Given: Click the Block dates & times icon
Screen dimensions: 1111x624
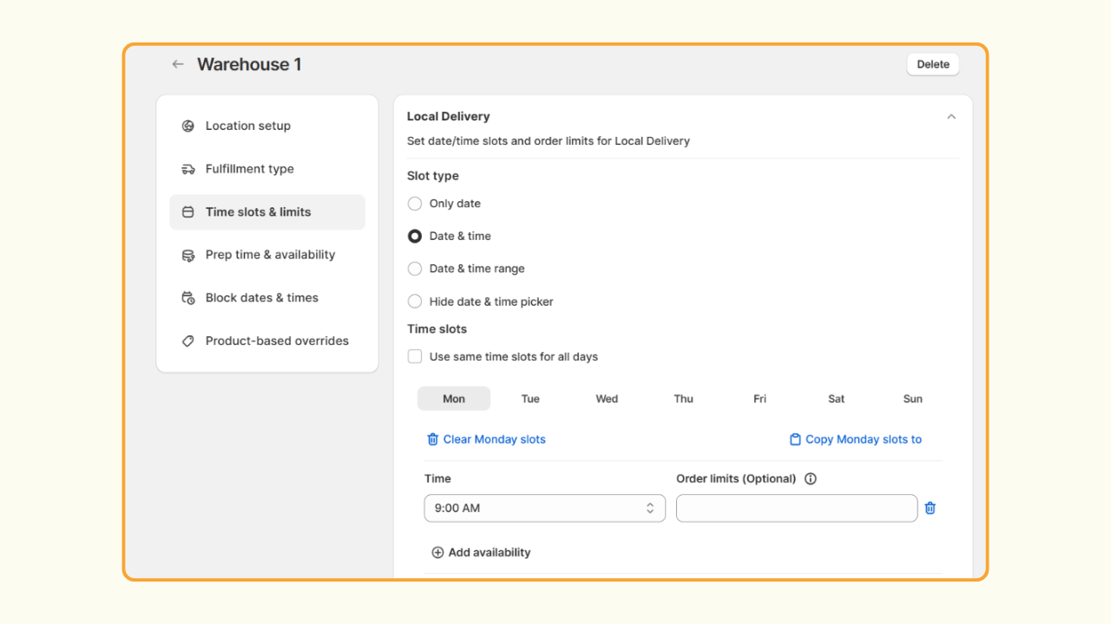Looking at the screenshot, I should click(x=187, y=298).
